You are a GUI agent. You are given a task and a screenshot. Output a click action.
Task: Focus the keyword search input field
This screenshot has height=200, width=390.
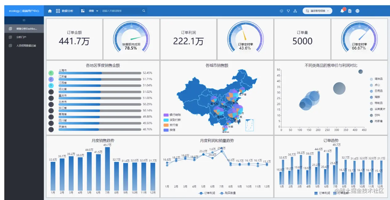point(121,11)
